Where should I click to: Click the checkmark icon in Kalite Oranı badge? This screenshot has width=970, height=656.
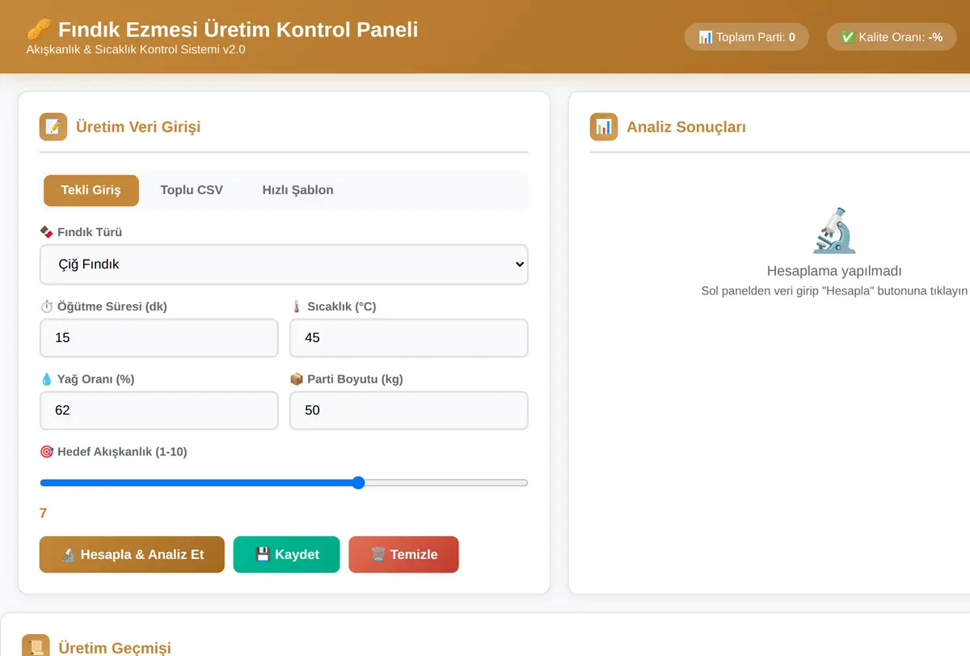848,37
